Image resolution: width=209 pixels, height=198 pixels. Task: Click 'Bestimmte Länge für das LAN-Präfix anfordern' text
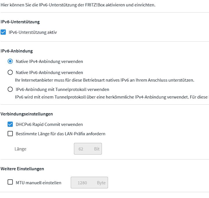60,134
